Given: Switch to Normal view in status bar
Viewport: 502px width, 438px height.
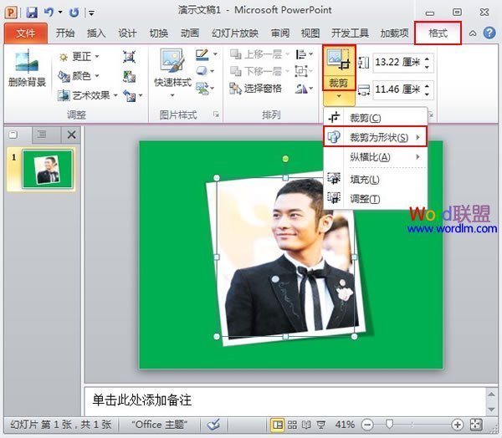Looking at the screenshot, I should click(277, 425).
